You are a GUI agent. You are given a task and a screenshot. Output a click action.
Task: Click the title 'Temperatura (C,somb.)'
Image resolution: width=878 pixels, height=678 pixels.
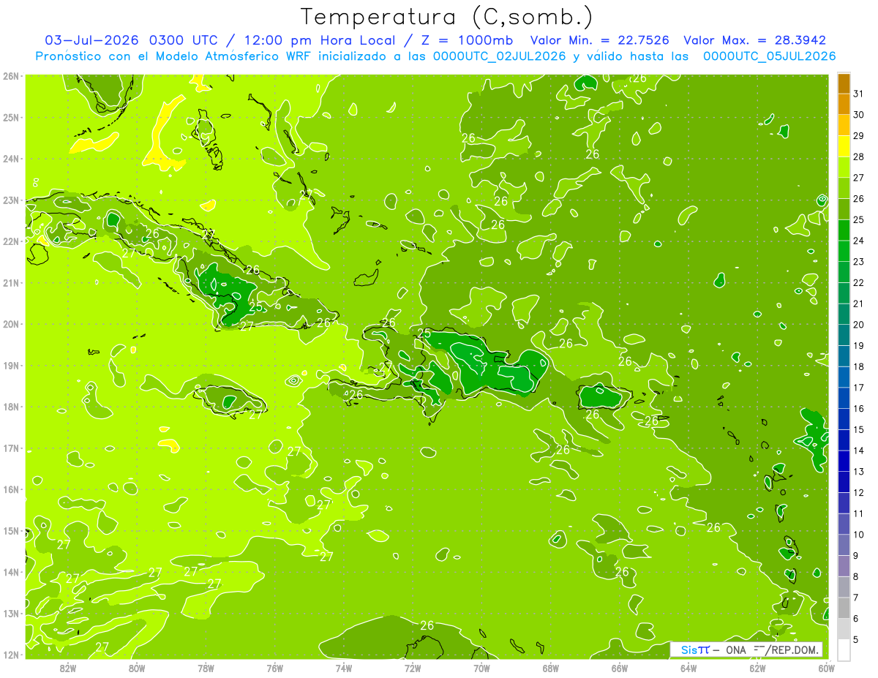[447, 16]
